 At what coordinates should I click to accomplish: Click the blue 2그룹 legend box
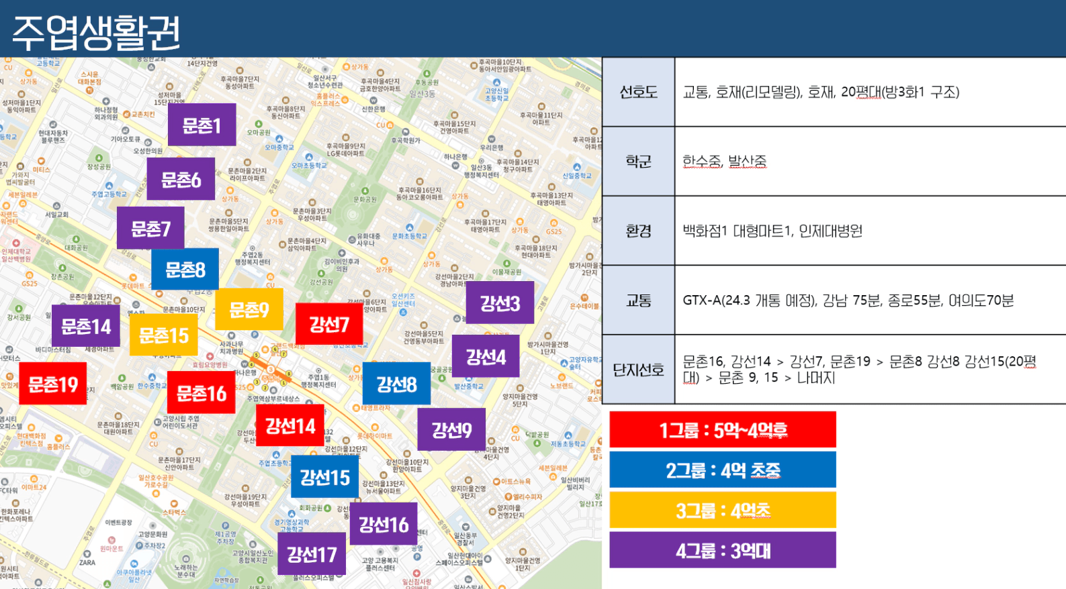[723, 470]
